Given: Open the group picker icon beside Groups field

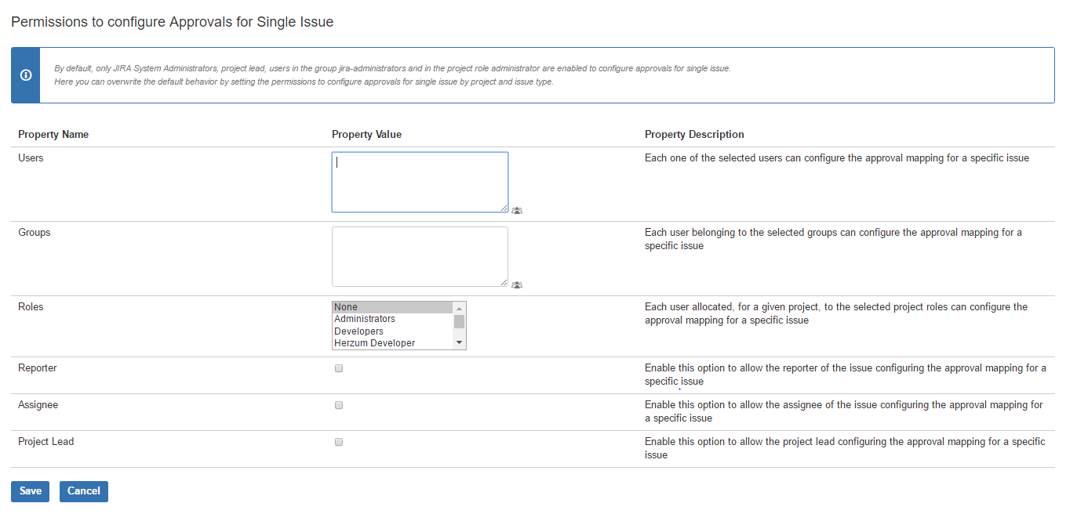Looking at the screenshot, I should pyautogui.click(x=517, y=285).
